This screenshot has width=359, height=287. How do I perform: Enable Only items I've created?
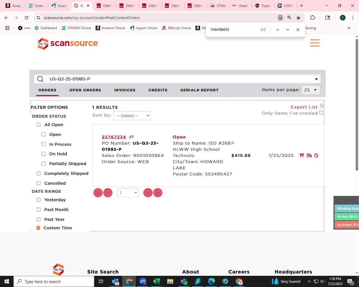pos(321,113)
